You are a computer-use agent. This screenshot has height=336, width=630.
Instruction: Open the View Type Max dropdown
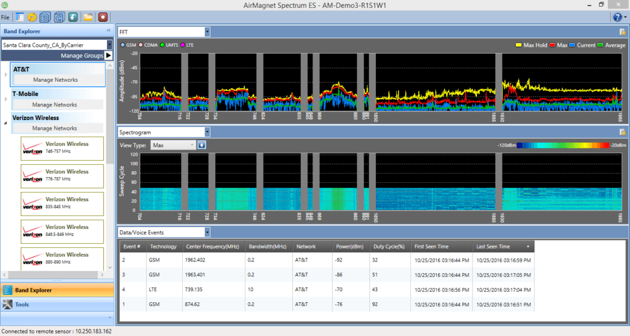point(173,145)
